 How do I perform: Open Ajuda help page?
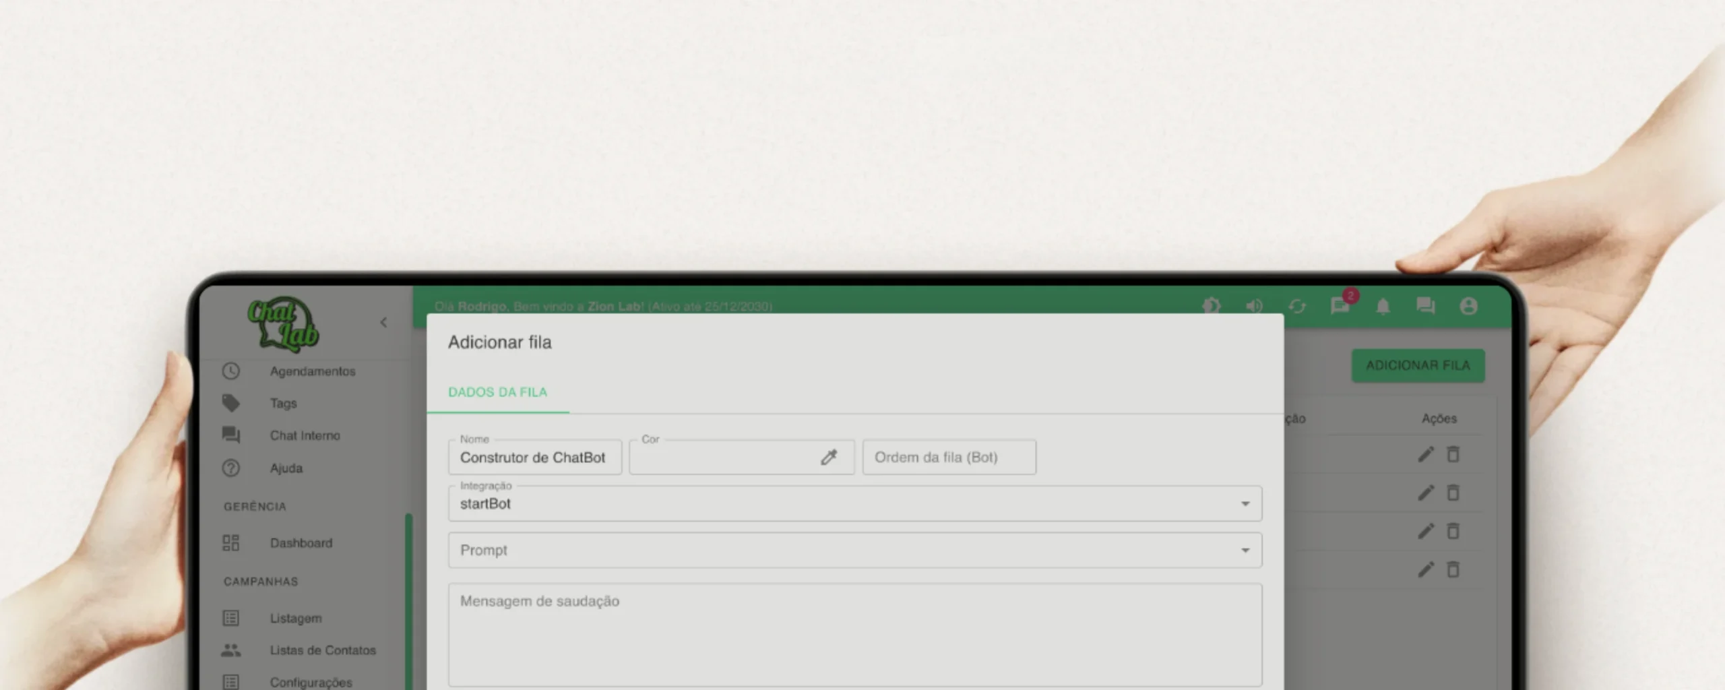point(286,468)
